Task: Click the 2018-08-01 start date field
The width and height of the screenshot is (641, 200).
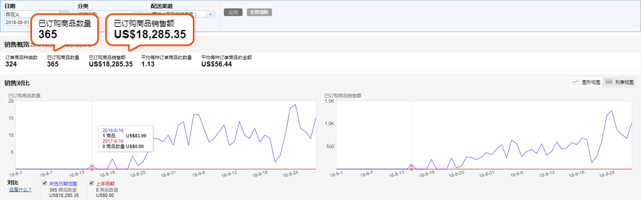Action: [x=17, y=23]
